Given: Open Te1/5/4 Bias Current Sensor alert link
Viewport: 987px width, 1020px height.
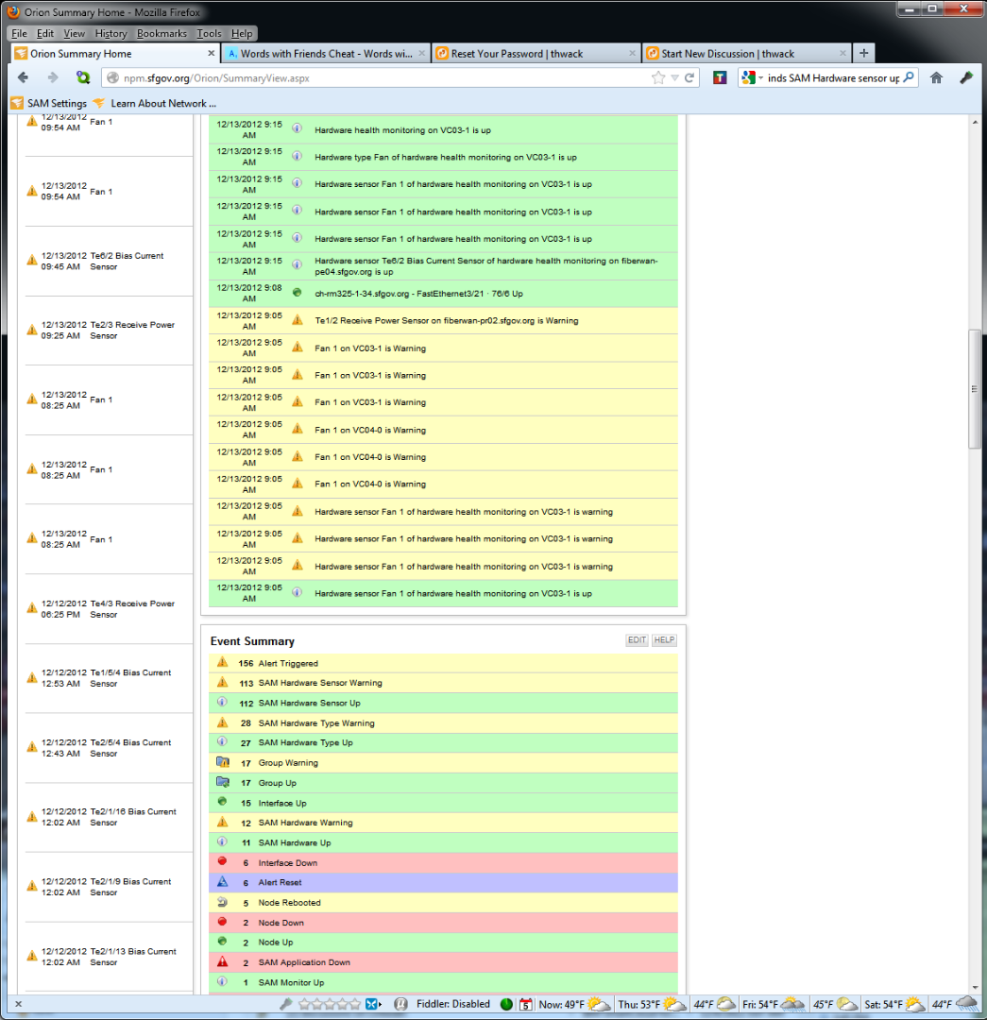Looking at the screenshot, I should tap(130, 678).
